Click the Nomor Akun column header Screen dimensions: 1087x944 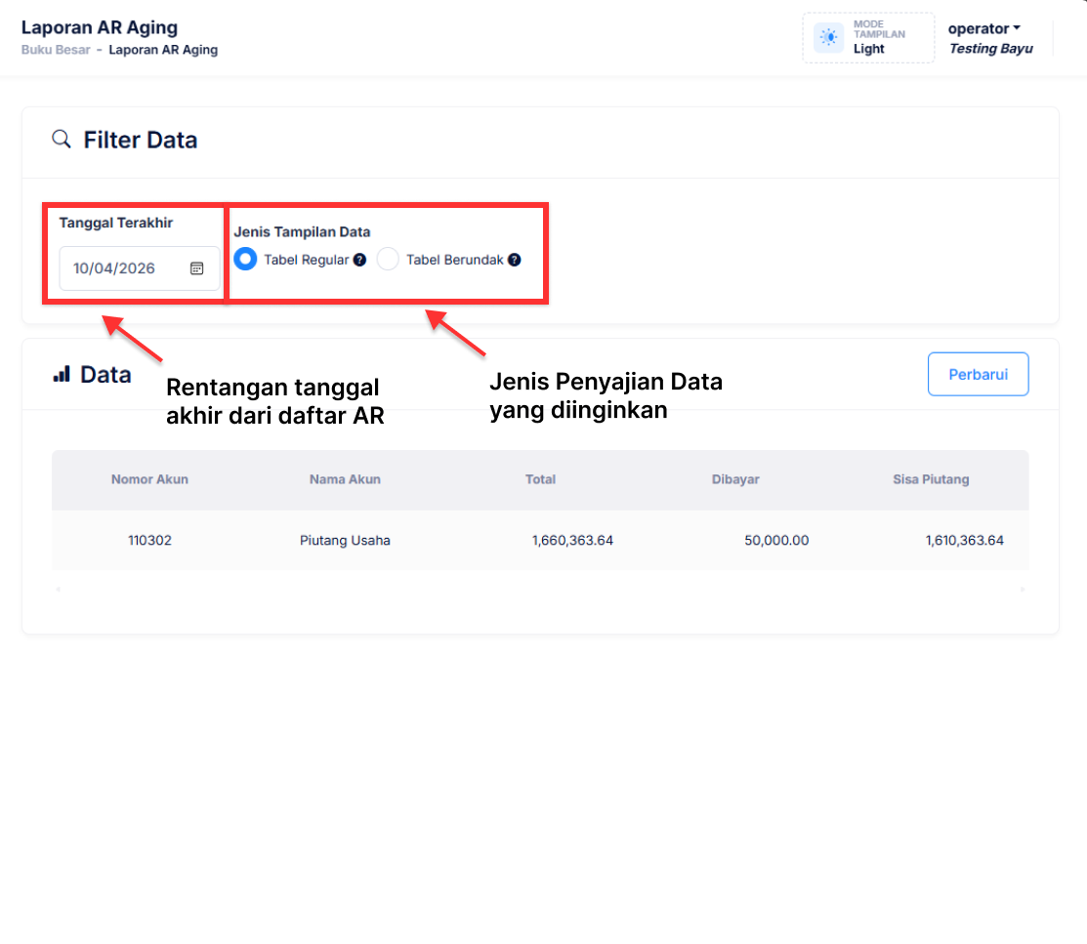(149, 479)
